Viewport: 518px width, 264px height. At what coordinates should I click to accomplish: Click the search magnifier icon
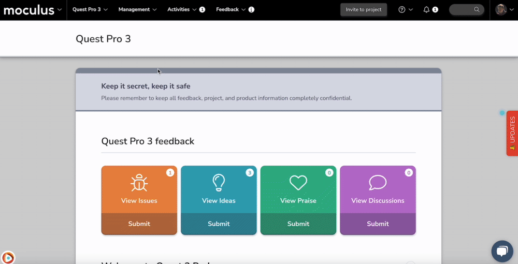pyautogui.click(x=477, y=9)
